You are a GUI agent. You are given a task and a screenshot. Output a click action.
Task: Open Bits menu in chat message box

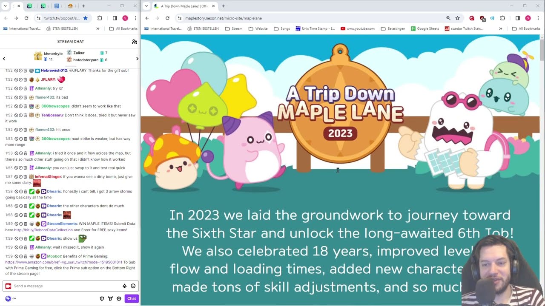click(x=124, y=286)
